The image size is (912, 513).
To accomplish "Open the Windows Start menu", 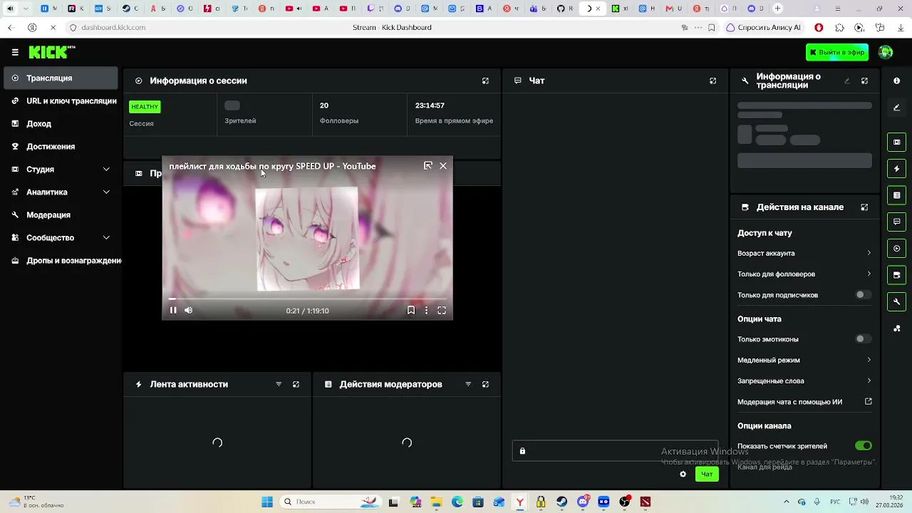I will tap(267, 502).
